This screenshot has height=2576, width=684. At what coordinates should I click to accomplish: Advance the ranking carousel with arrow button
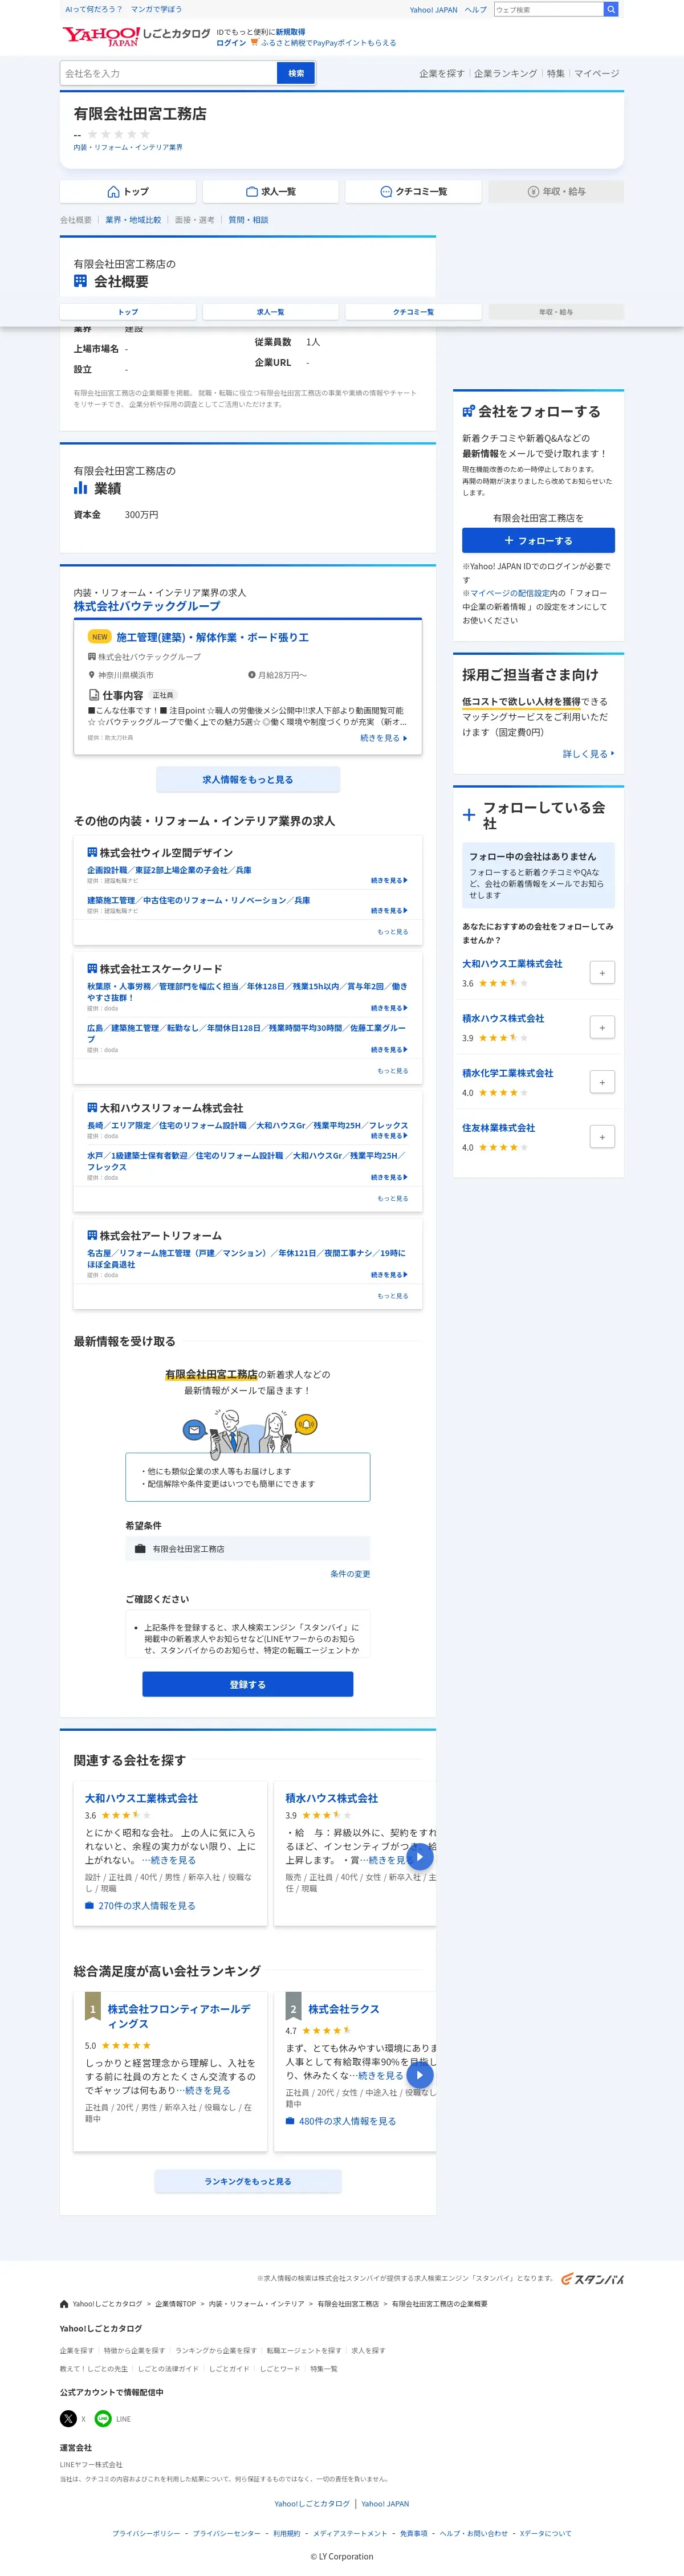419,2075
